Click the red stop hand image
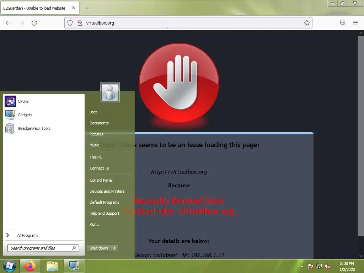364x273 pixels. click(x=179, y=82)
